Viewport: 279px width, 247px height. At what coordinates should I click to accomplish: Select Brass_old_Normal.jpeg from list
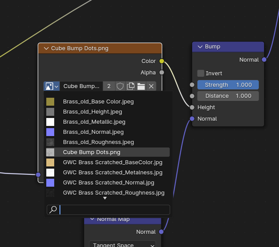[x=108, y=132]
